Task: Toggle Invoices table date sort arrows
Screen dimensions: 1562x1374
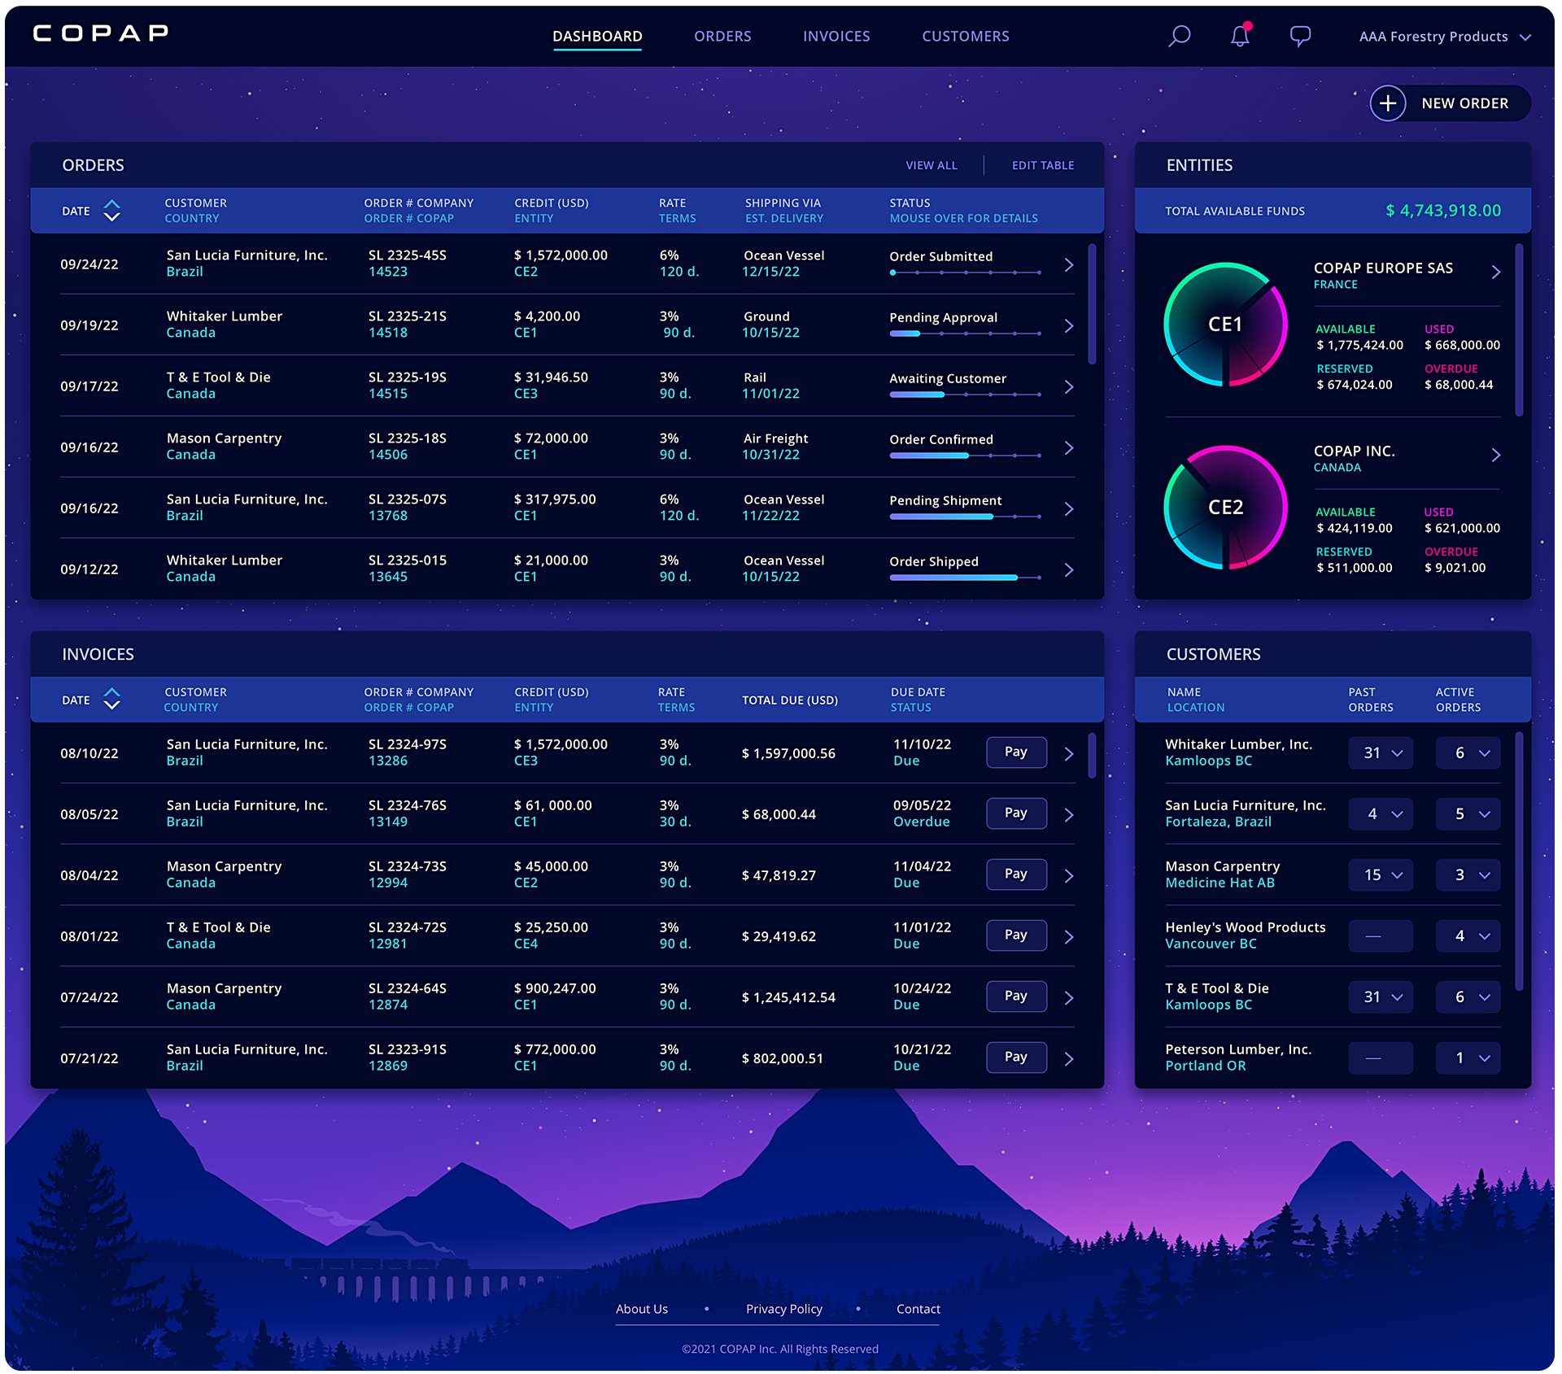Action: click(x=112, y=700)
